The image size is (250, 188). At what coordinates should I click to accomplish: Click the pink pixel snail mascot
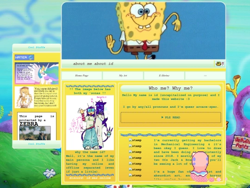pos(200,166)
